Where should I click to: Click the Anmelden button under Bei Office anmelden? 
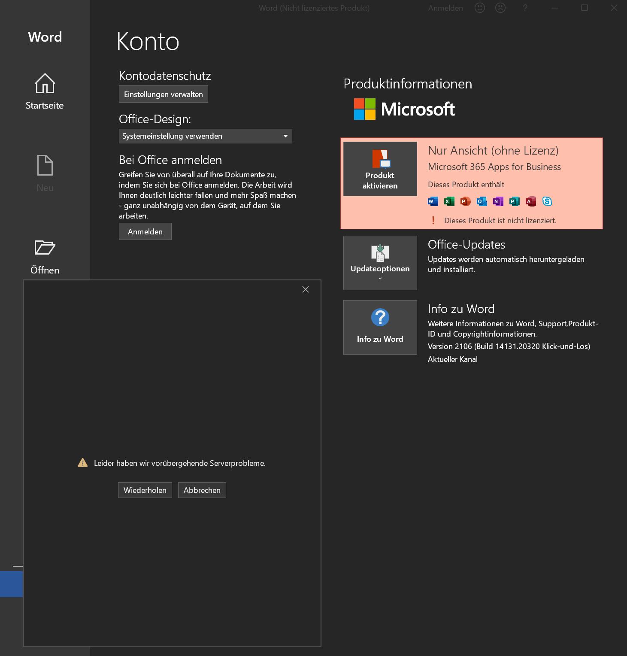145,231
